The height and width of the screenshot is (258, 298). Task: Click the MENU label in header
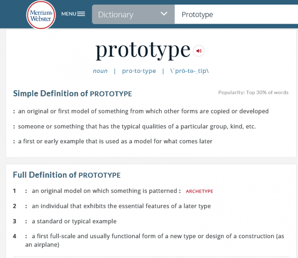coord(69,14)
